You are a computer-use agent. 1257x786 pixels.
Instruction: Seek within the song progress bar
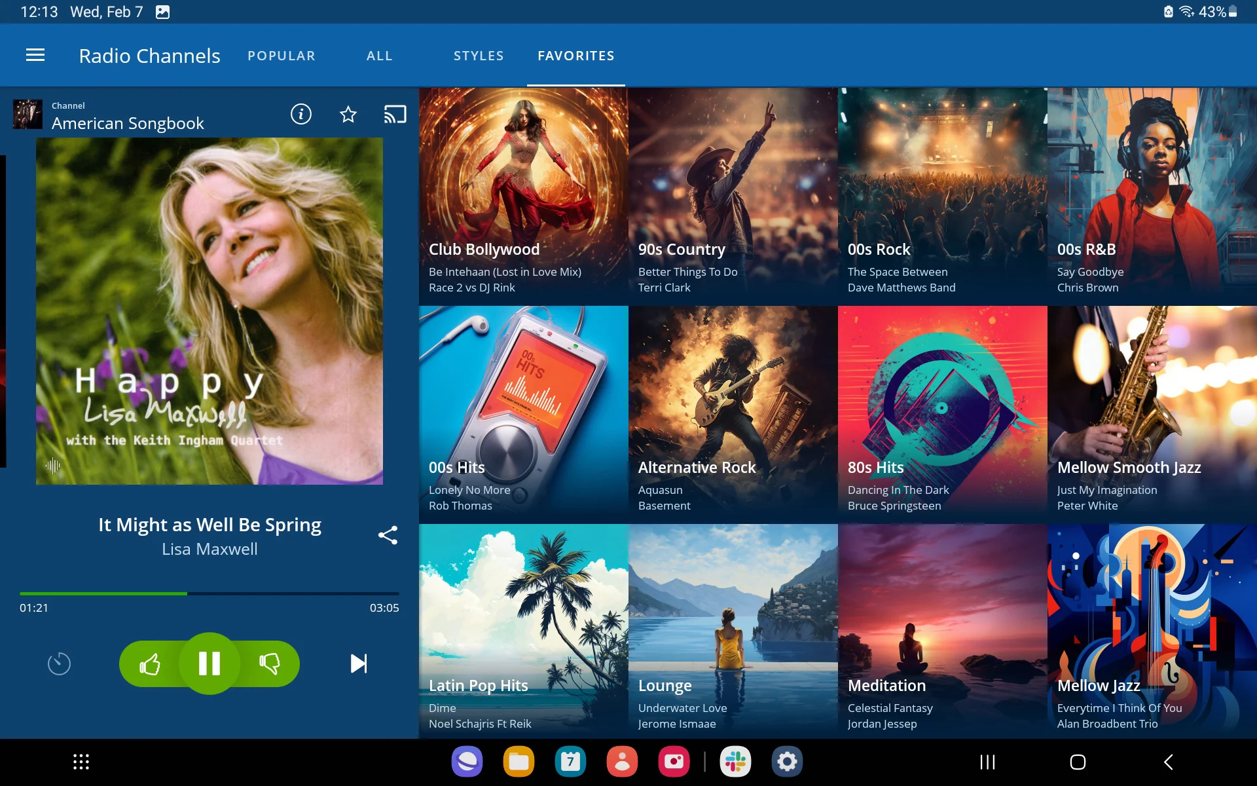coord(209,593)
